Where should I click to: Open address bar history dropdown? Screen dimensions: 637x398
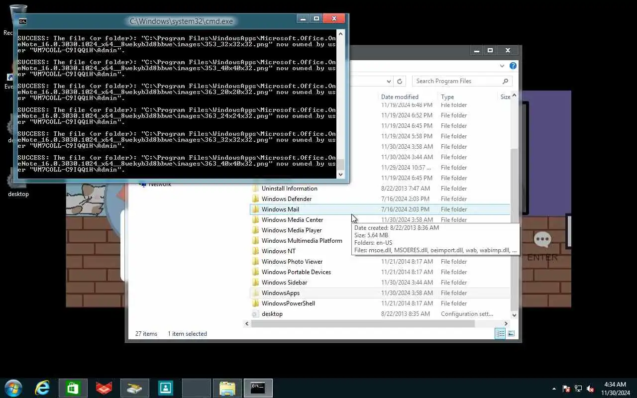click(389, 81)
